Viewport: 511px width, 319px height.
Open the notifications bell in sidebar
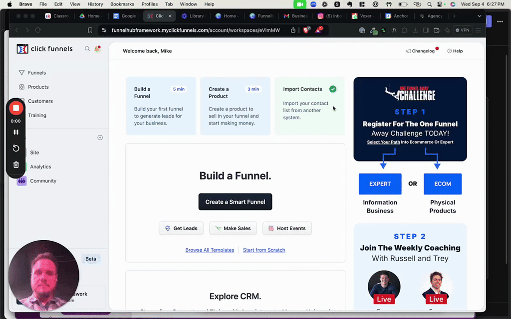[97, 49]
